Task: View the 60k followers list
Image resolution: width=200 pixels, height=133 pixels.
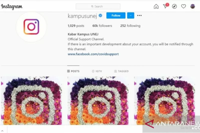Action: pyautogui.click(x=102, y=26)
